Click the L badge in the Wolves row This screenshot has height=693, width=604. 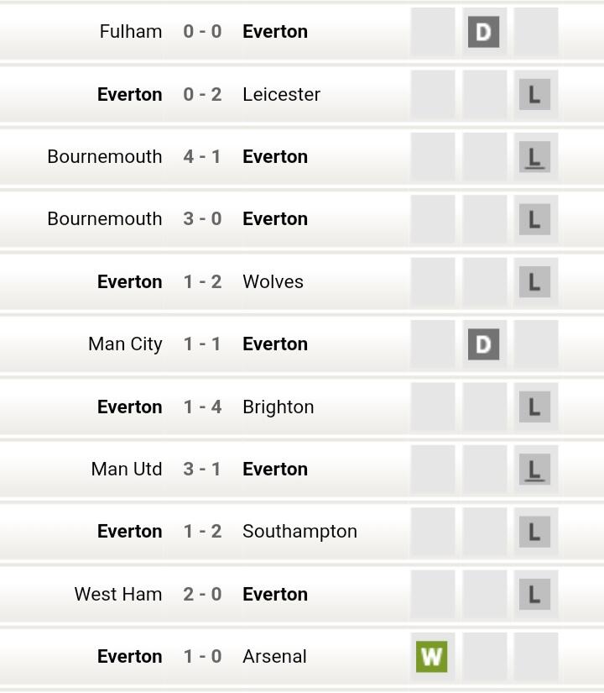(534, 281)
